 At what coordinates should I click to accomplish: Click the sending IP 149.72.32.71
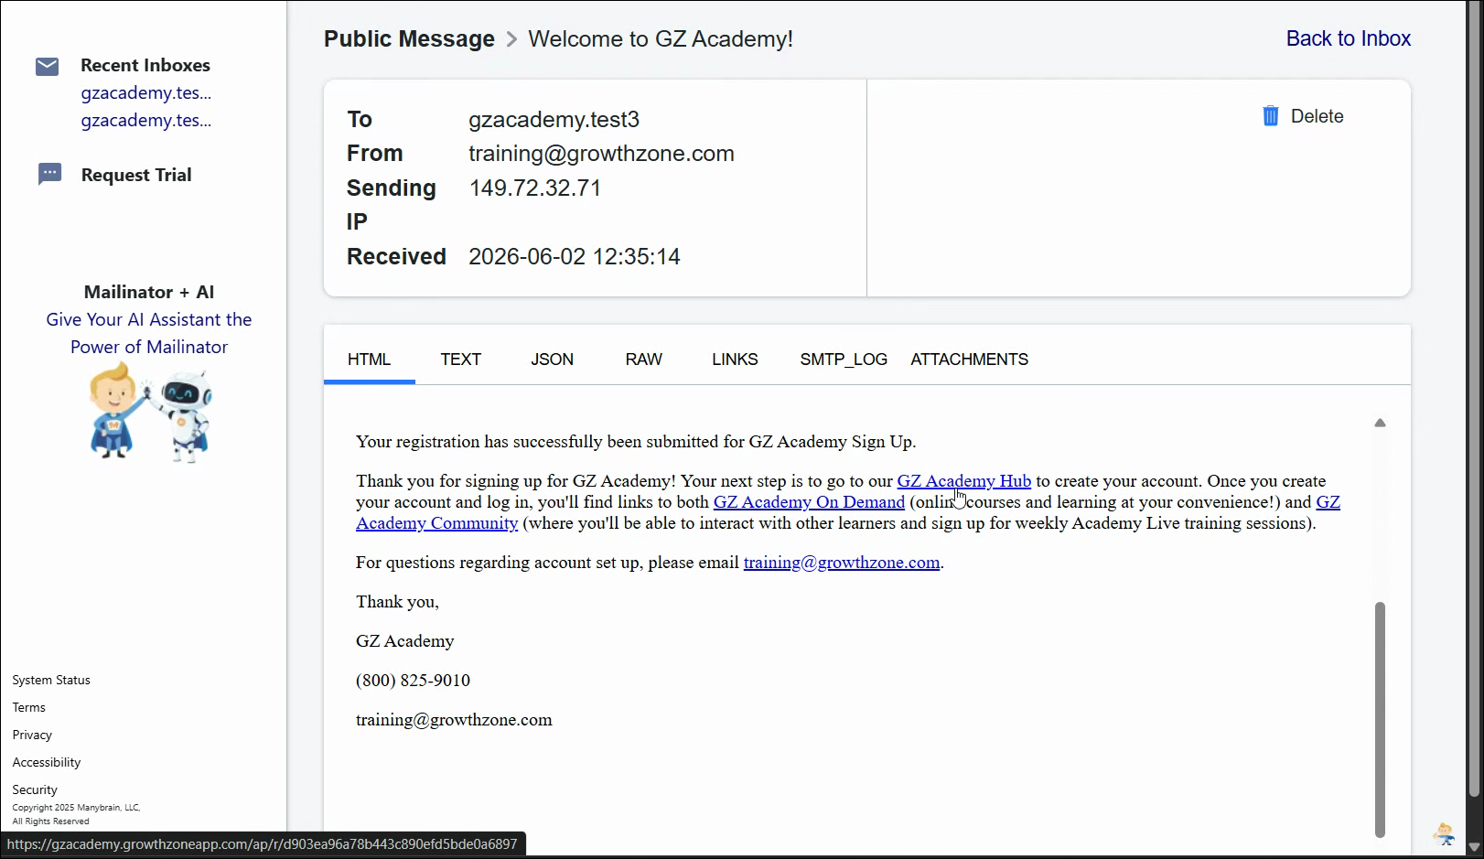click(x=535, y=188)
